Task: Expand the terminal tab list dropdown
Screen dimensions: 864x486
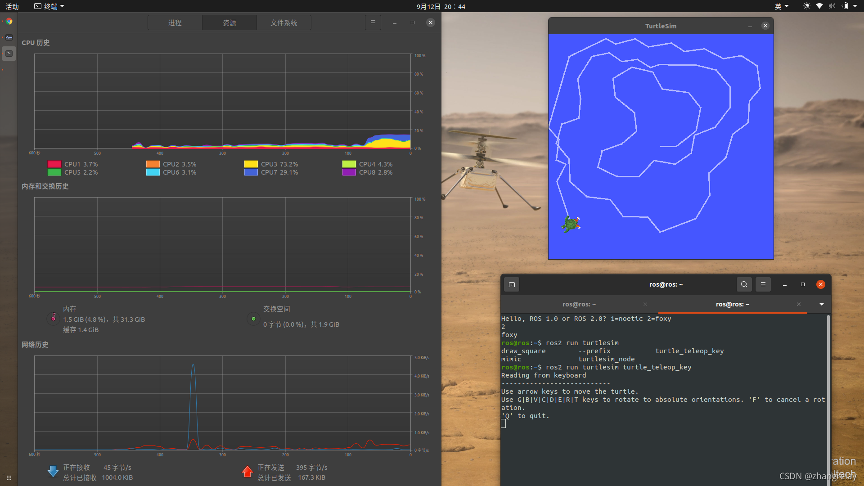Action: tap(821, 305)
